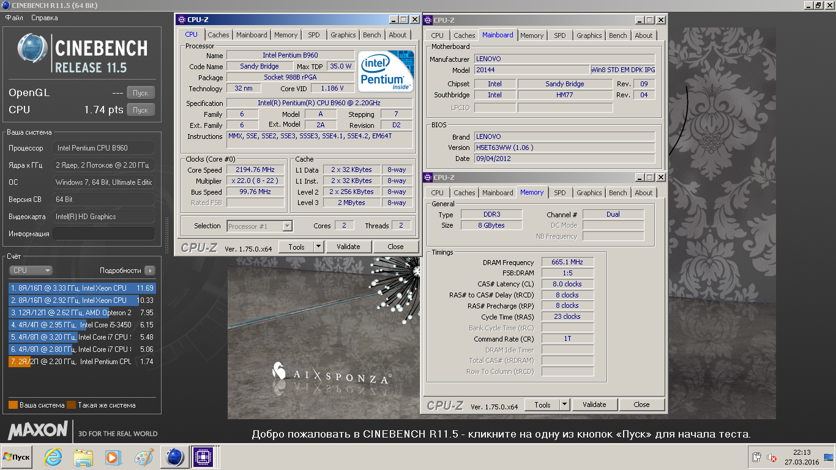Click the muted volume tray icon

772,457
